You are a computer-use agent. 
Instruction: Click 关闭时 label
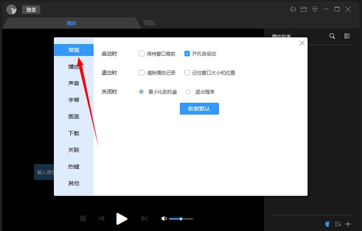pyautogui.click(x=109, y=92)
